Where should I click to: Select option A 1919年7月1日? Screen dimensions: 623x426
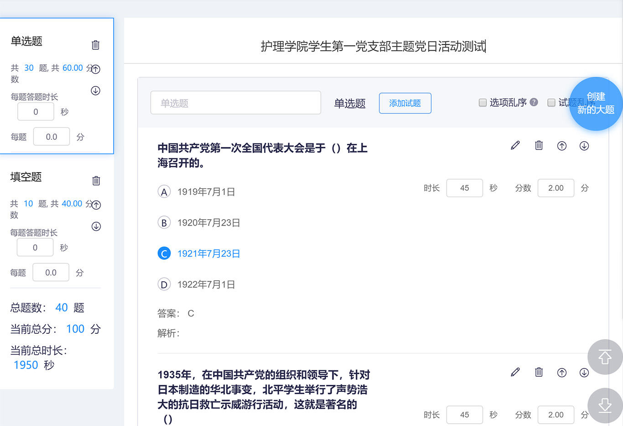(164, 192)
